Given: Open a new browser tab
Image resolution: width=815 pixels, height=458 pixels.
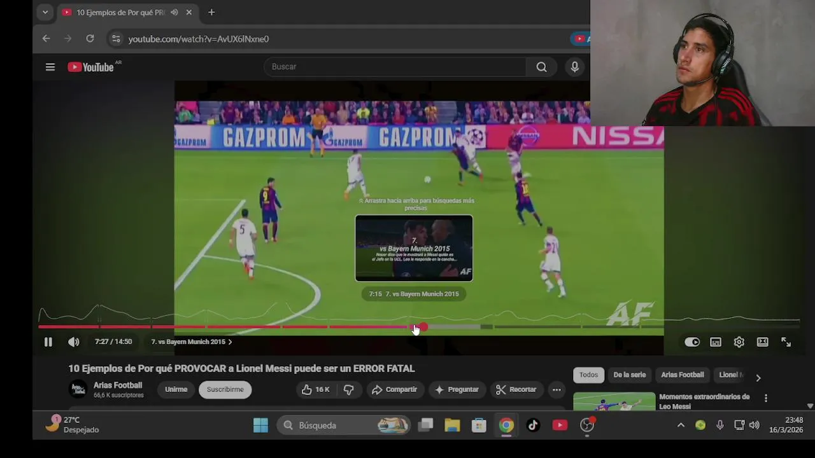Looking at the screenshot, I should pos(211,12).
